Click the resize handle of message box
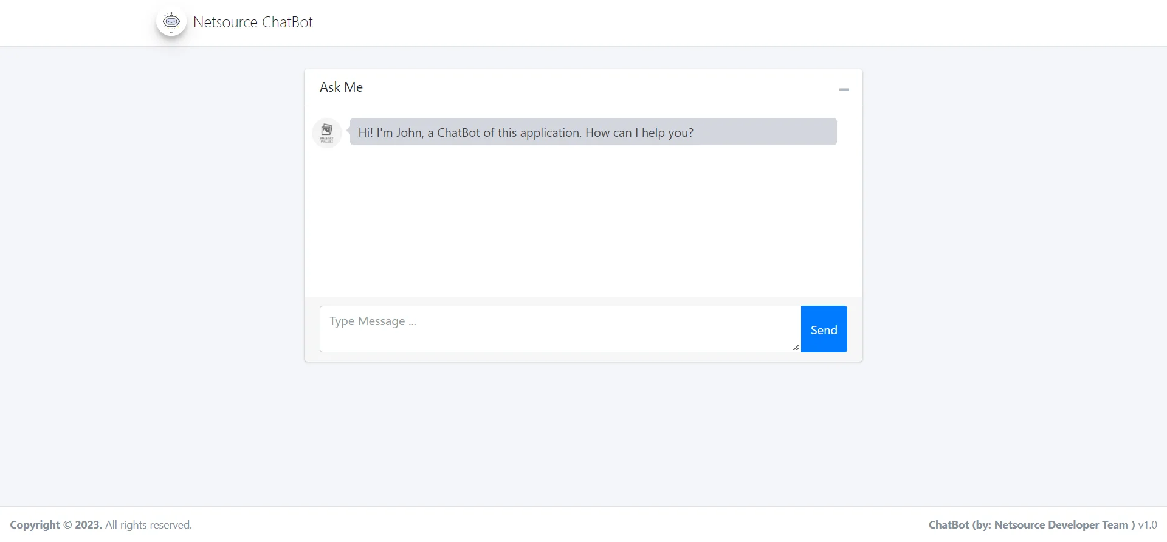The height and width of the screenshot is (542, 1167). [796, 348]
